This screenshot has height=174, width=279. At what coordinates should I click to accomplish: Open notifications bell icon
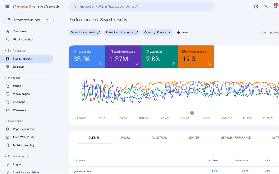(x=276, y=6)
